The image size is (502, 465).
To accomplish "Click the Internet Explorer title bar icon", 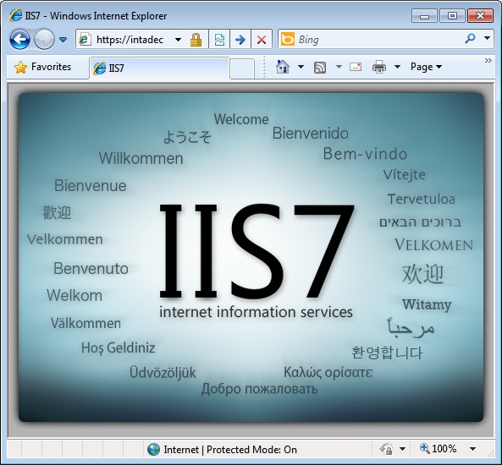I will pyautogui.click(x=15, y=15).
